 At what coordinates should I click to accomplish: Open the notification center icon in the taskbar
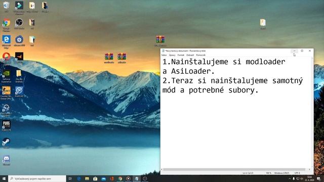click(318, 178)
